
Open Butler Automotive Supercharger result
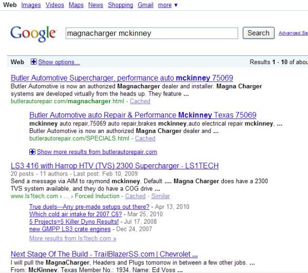coord(122,78)
